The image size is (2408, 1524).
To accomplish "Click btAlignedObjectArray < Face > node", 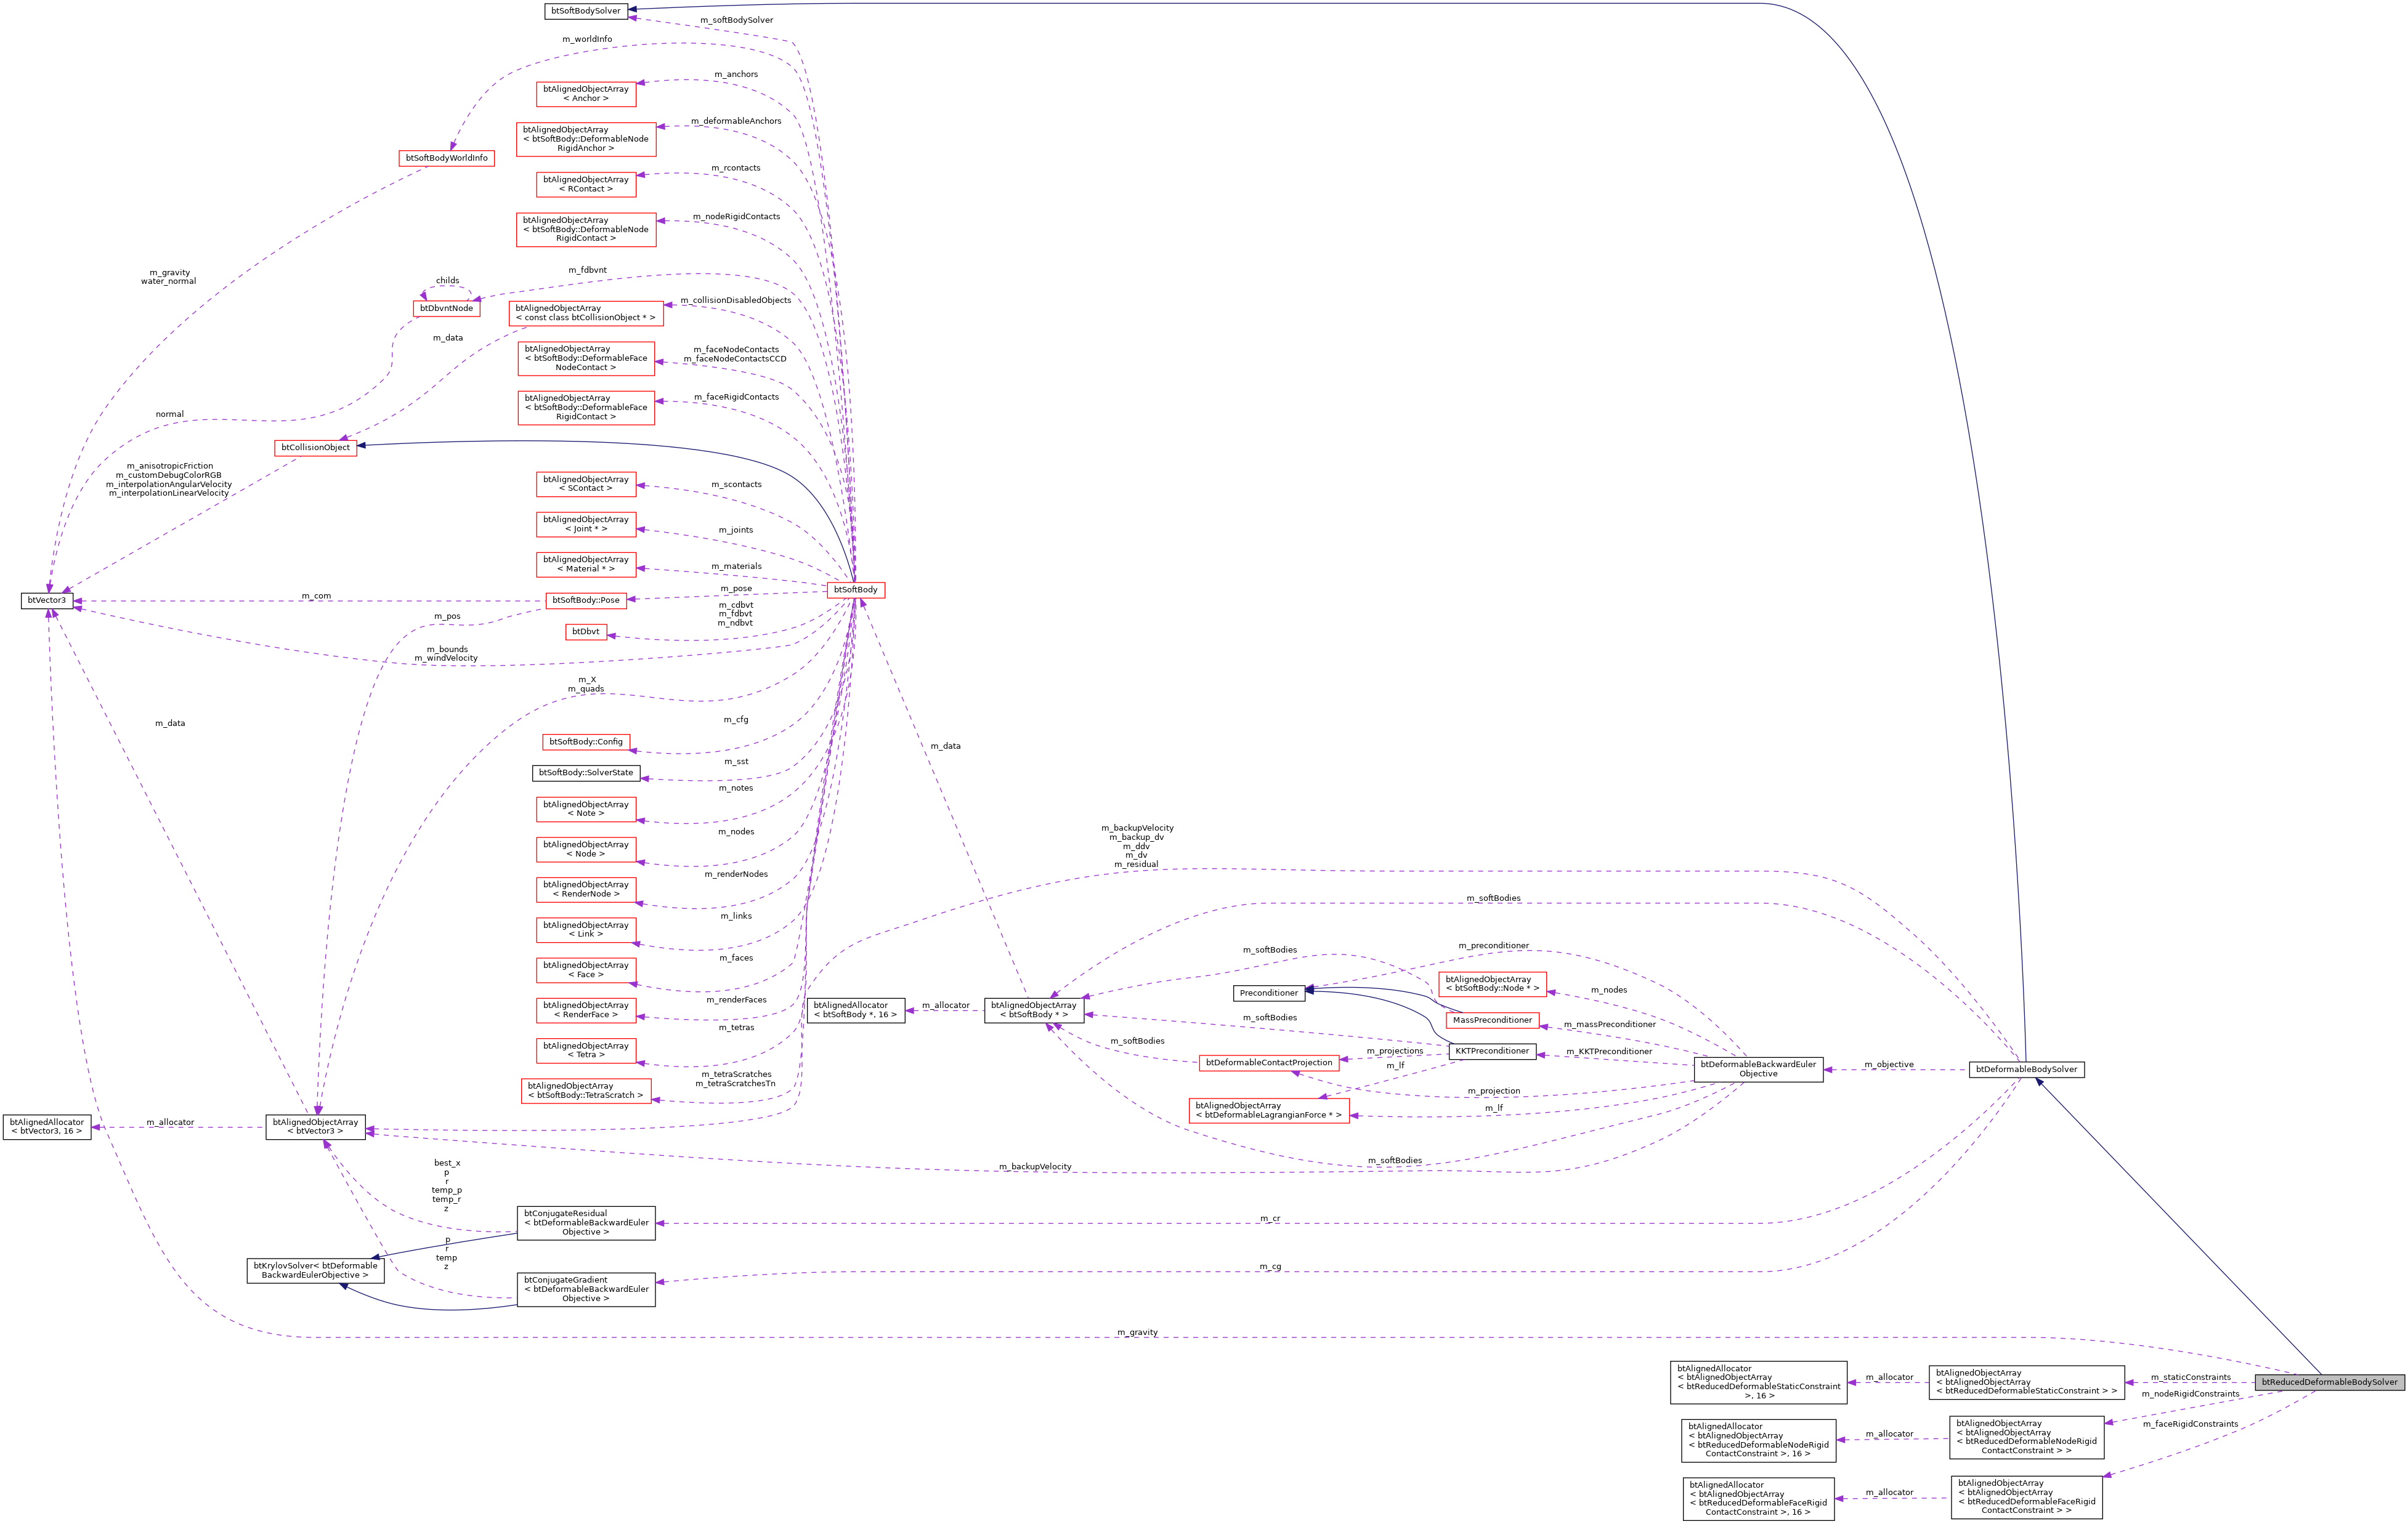I will coord(586,969).
